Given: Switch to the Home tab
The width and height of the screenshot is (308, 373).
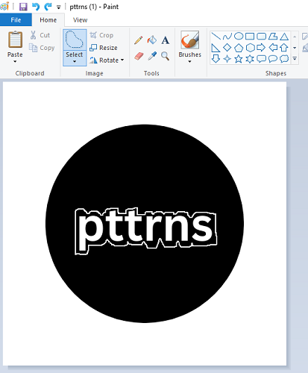Looking at the screenshot, I should [x=48, y=20].
